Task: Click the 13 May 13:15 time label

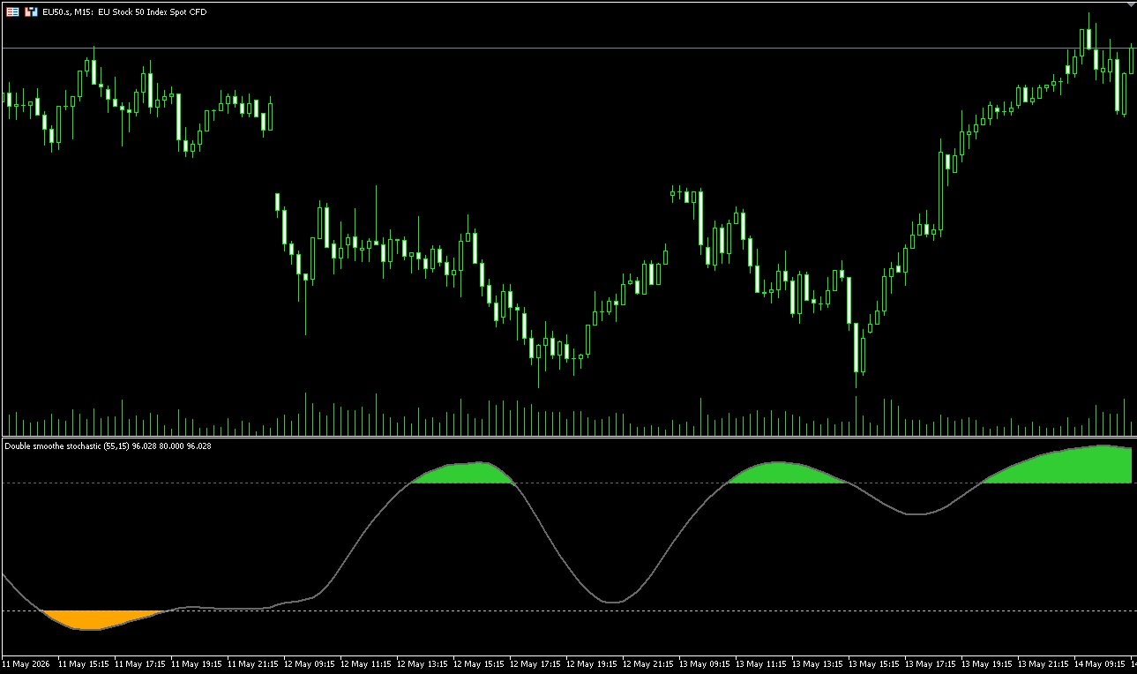Action: [818, 663]
